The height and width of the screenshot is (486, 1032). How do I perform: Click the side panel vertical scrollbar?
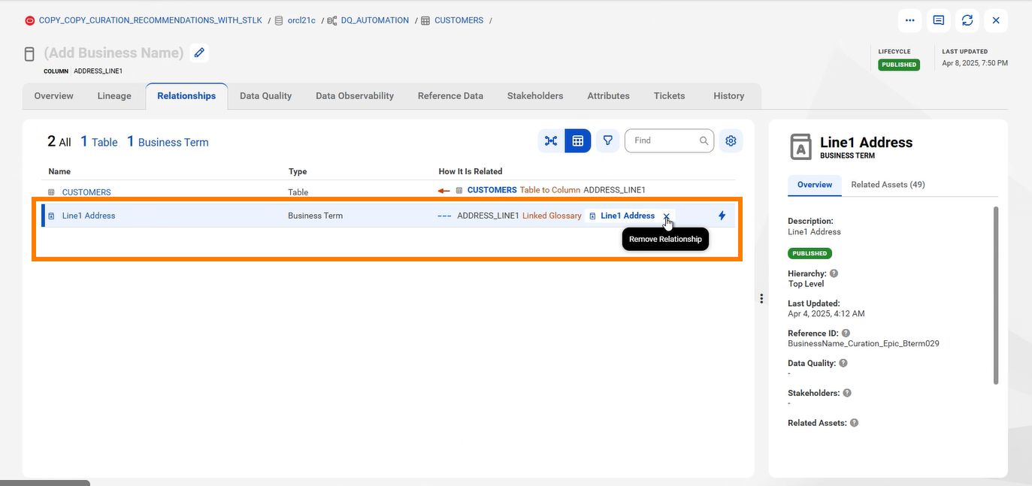[997, 295]
